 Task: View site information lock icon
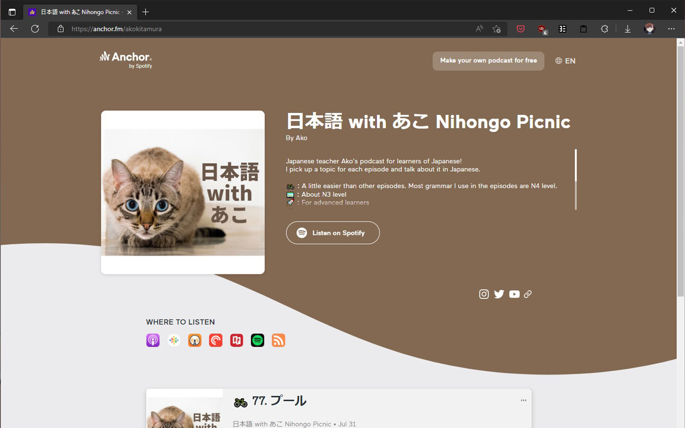[x=60, y=29]
